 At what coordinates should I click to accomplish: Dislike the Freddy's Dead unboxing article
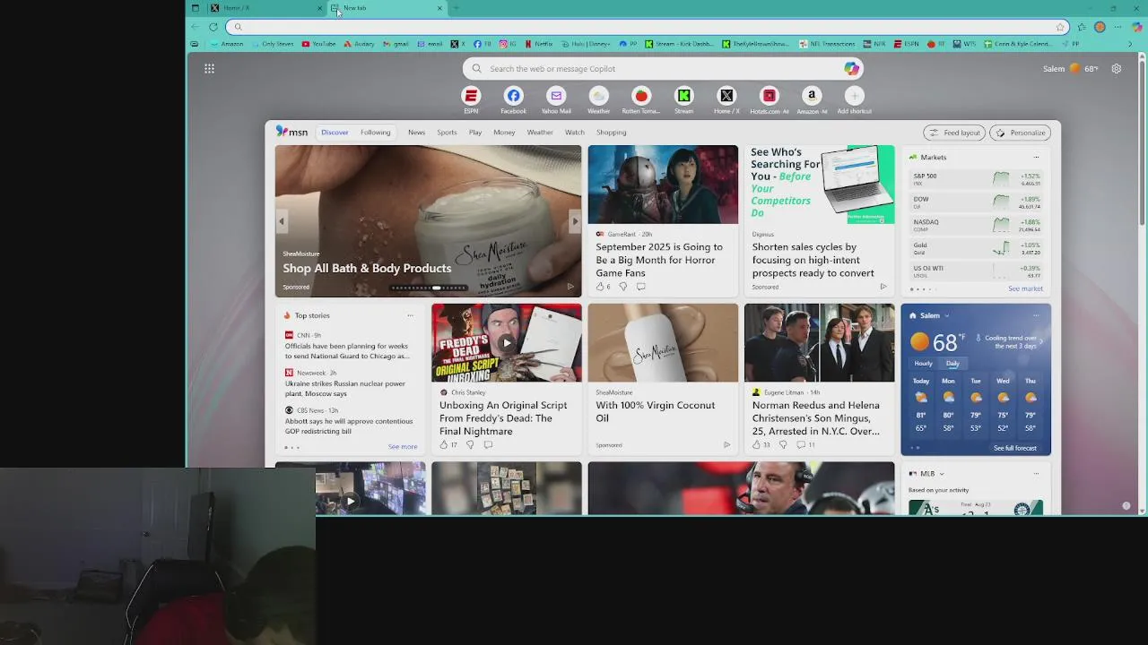470,444
